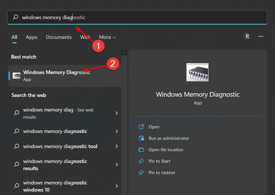Click Open in the preview pane
The image size is (275, 195).
[154, 127]
